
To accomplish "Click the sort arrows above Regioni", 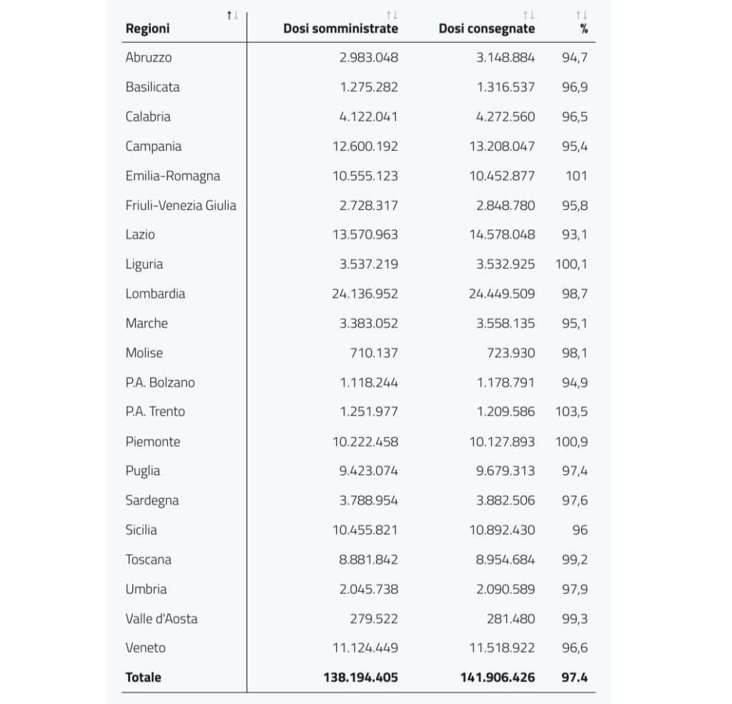I will [232, 16].
